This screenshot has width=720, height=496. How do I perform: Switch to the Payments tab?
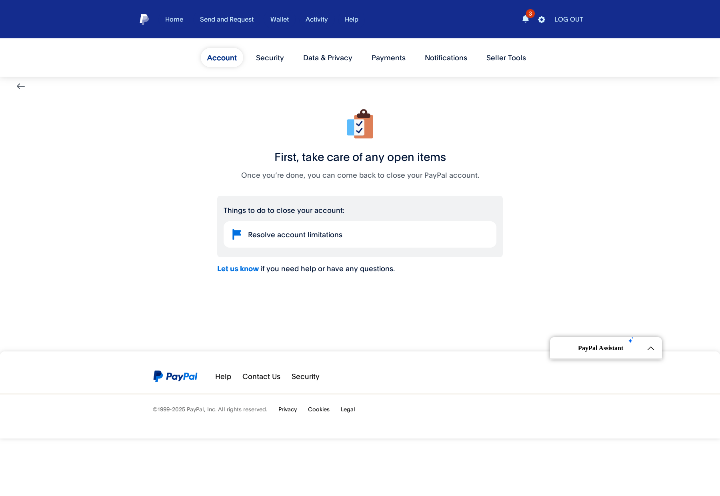388,58
